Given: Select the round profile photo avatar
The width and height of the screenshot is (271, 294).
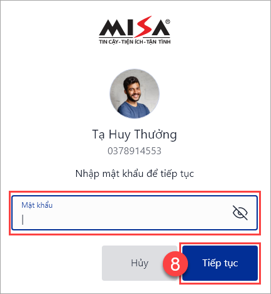Looking at the screenshot, I should click(x=135, y=94).
